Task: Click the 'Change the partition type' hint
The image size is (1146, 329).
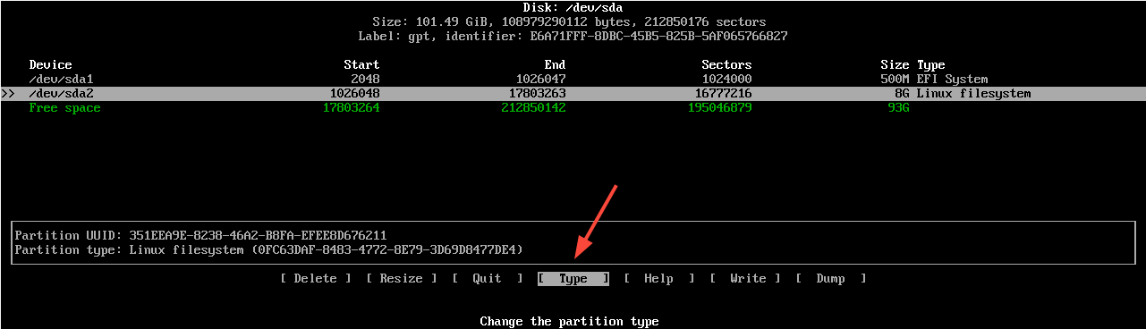Action: pos(569,321)
